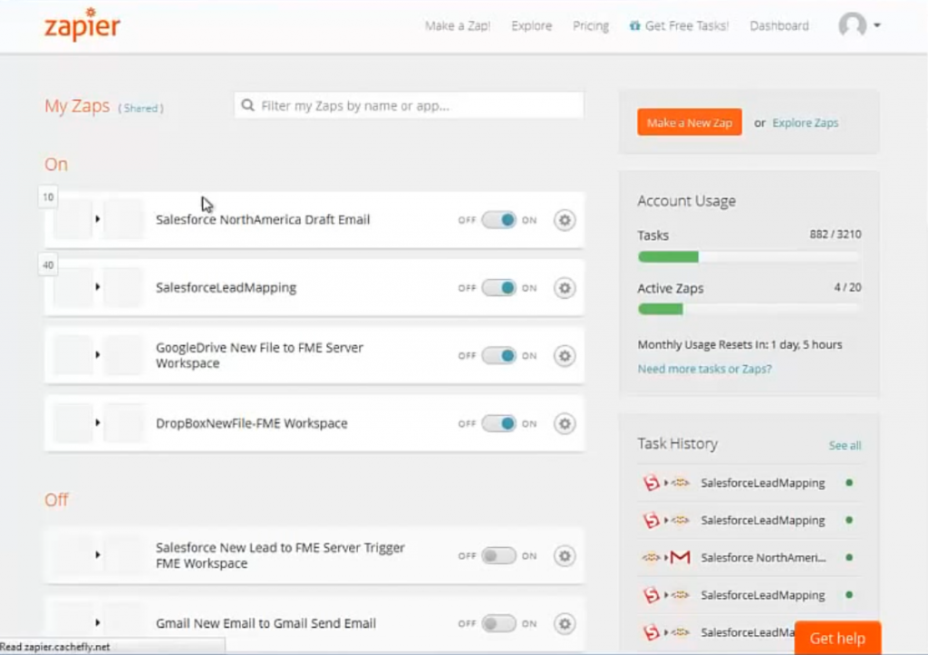The image size is (928, 655).
Task: Follow the Explore Zaps link
Action: pos(805,123)
